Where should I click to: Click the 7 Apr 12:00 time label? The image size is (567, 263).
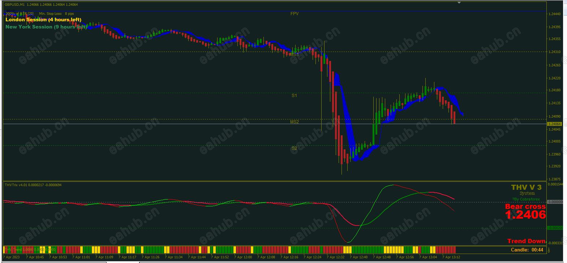[243, 257]
